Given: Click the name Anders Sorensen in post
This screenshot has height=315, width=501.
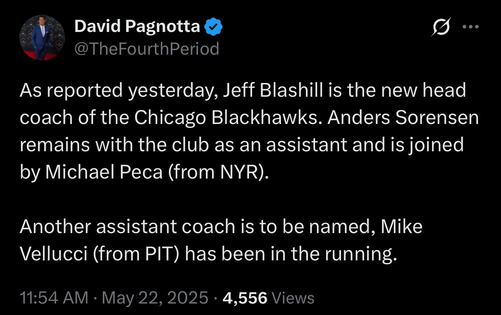Looking at the screenshot, I should (403, 117).
